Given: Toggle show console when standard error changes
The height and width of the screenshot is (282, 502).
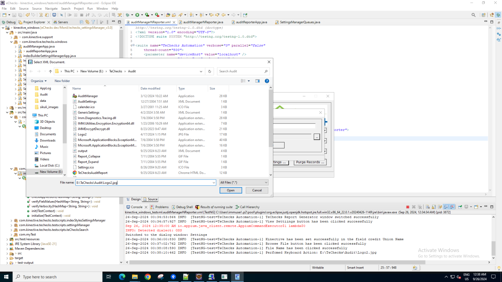Looking at the screenshot, I should pos(452,207).
